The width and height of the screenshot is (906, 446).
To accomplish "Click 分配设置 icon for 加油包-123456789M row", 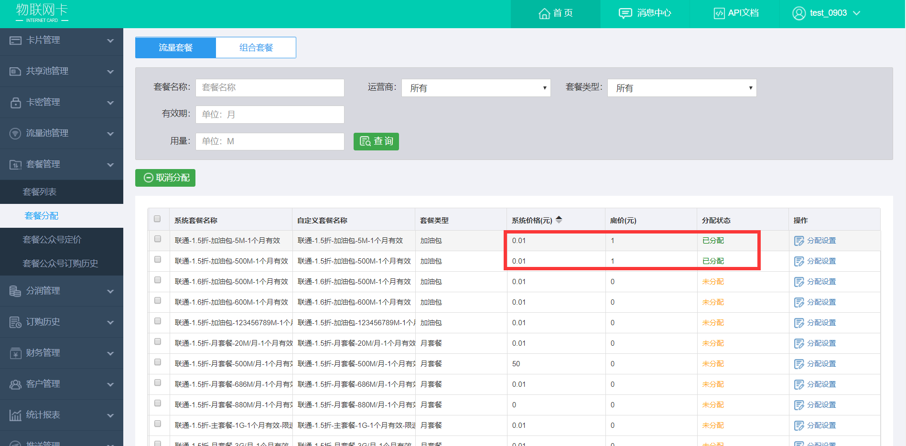I will tap(799, 323).
